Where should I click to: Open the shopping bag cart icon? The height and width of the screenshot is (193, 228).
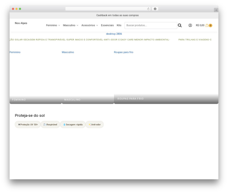tap(207, 25)
